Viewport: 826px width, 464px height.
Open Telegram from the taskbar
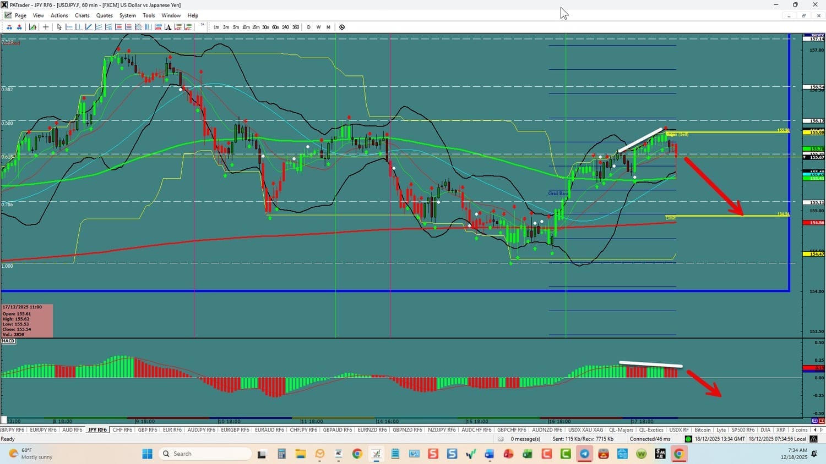click(x=584, y=454)
